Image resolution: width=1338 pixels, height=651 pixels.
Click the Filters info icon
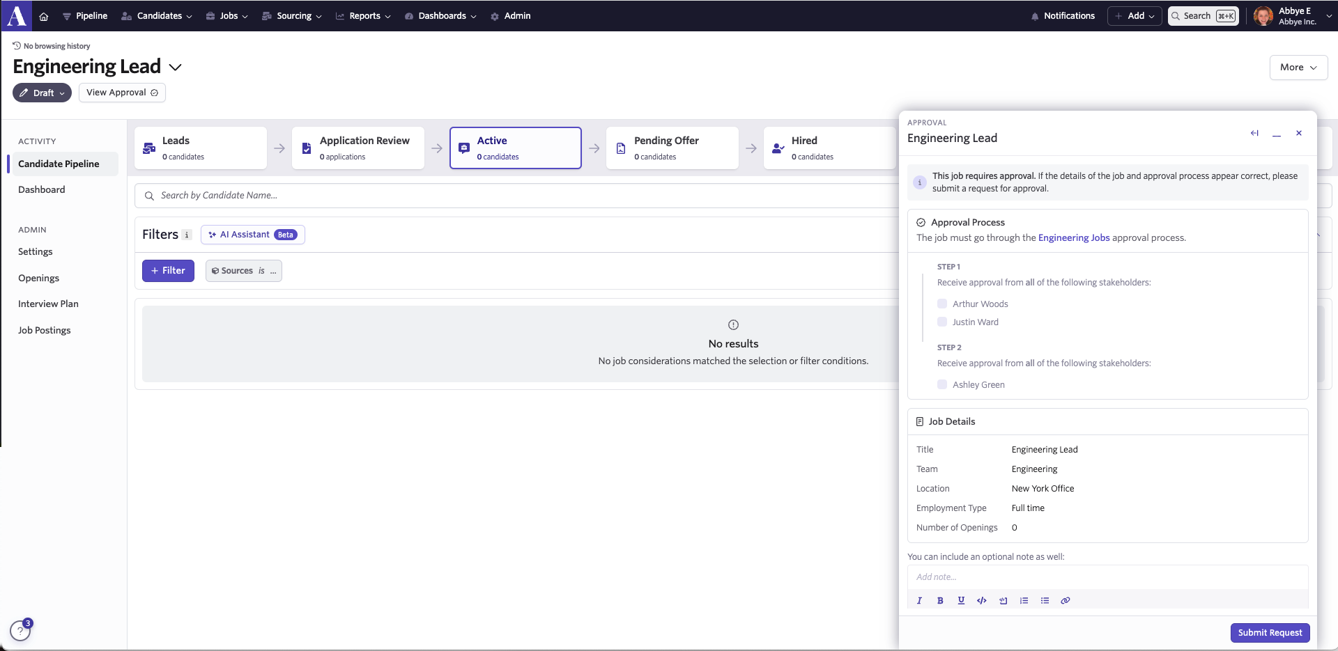tap(187, 235)
